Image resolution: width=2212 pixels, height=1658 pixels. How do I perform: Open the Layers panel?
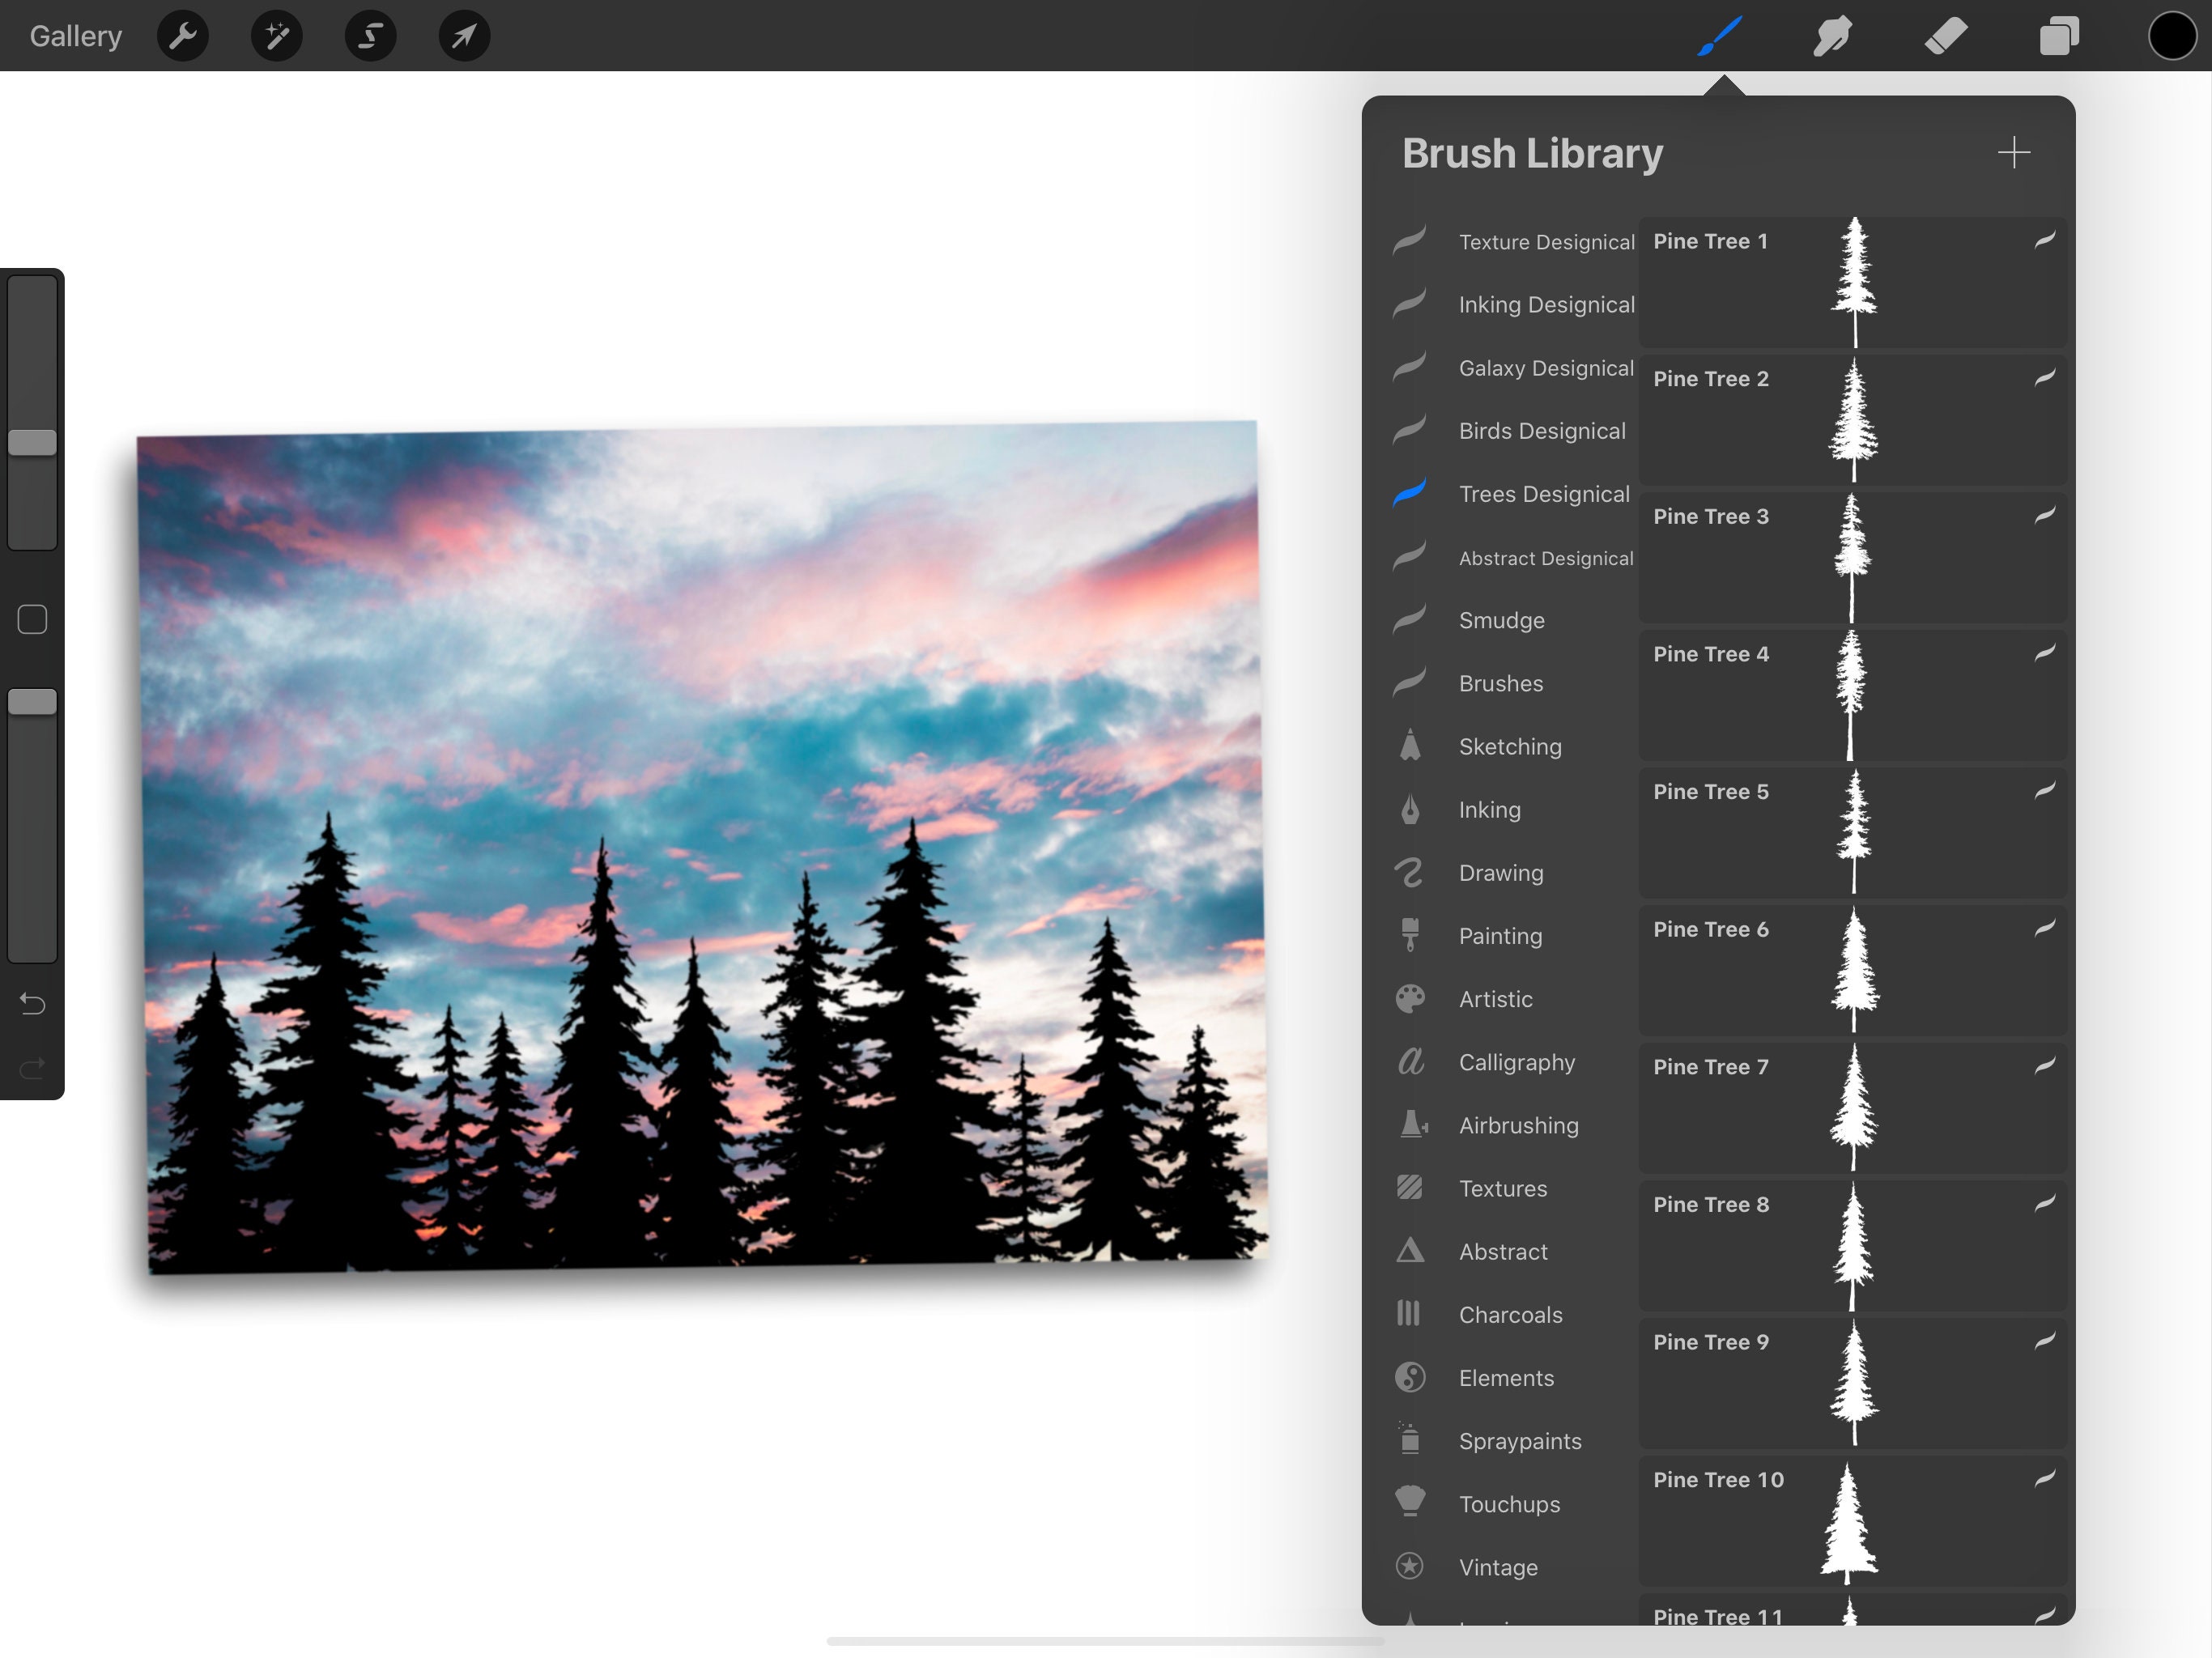click(2059, 35)
